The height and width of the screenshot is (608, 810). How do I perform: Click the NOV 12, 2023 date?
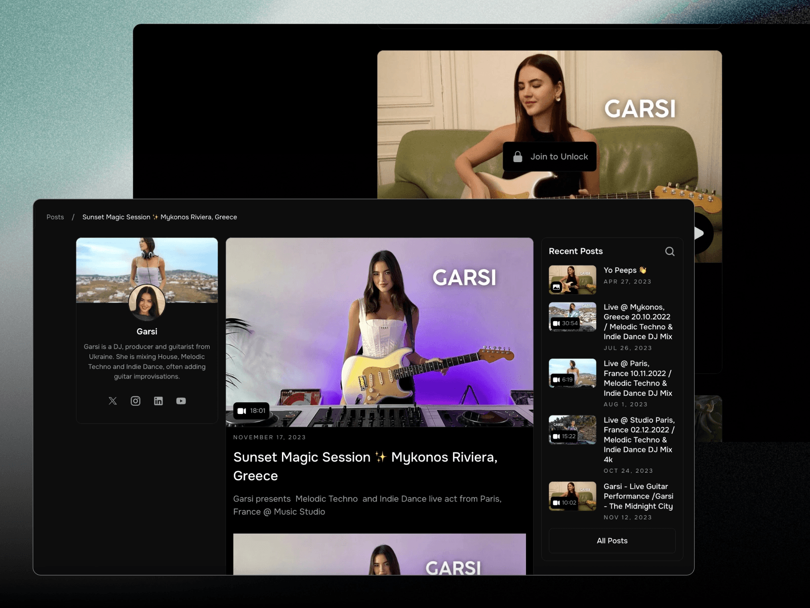628,517
